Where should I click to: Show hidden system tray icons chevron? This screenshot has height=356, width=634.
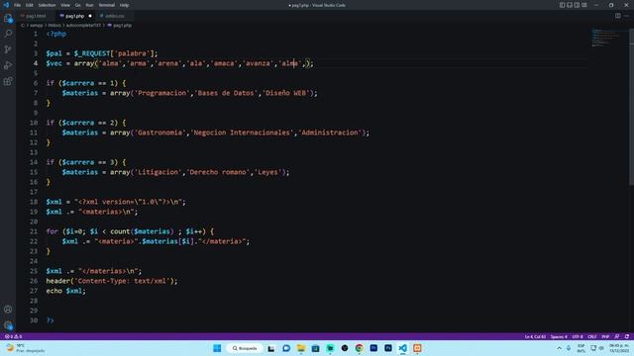coord(559,348)
